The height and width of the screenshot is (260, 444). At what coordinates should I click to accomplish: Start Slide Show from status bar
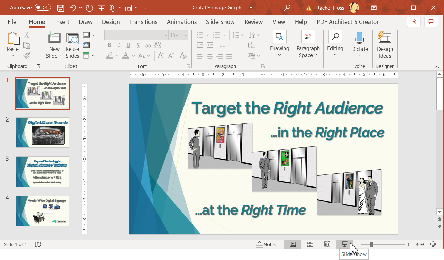tap(344, 244)
